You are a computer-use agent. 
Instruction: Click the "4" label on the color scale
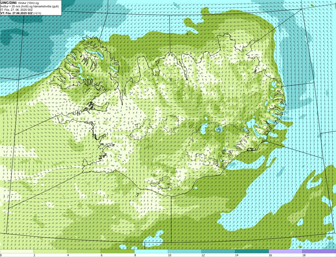tap(68, 255)
